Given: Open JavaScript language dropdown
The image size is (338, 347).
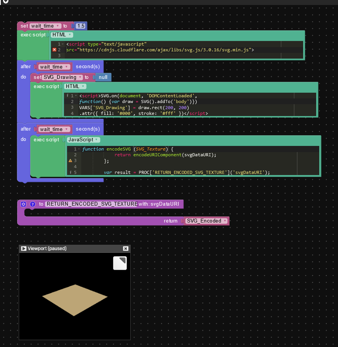Looking at the screenshot, I should point(83,140).
